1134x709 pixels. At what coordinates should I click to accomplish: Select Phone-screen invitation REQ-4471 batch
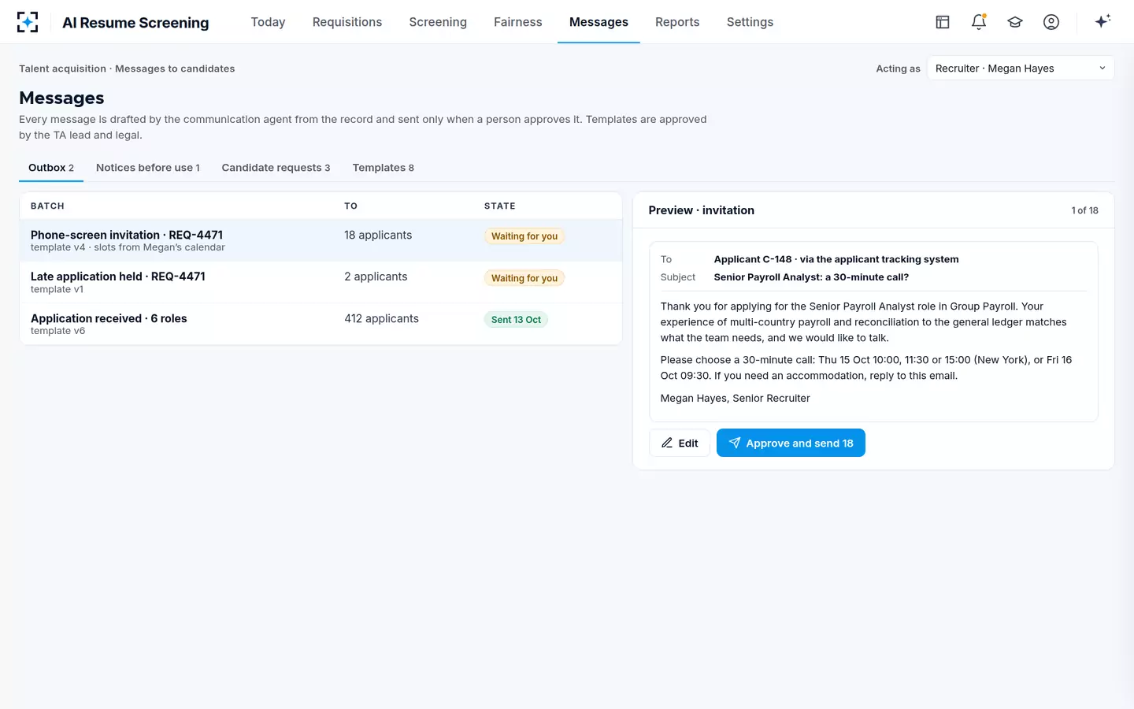click(321, 240)
